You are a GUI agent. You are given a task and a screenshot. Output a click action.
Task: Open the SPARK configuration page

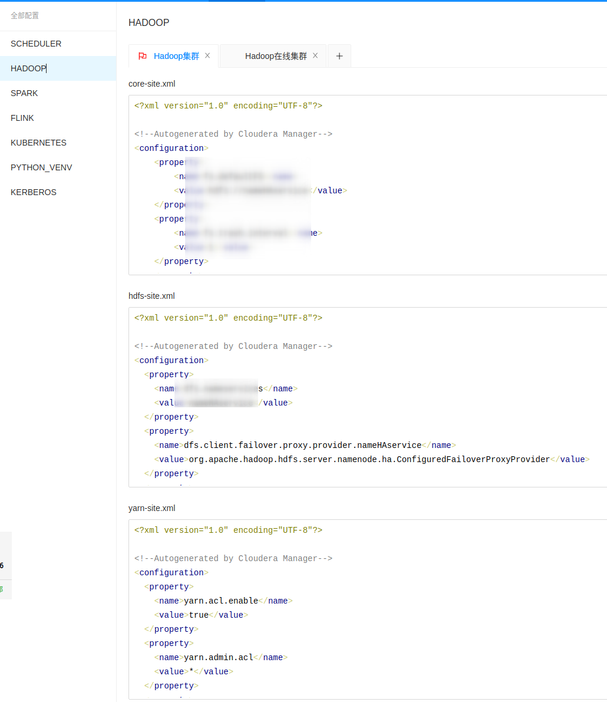pyautogui.click(x=24, y=93)
